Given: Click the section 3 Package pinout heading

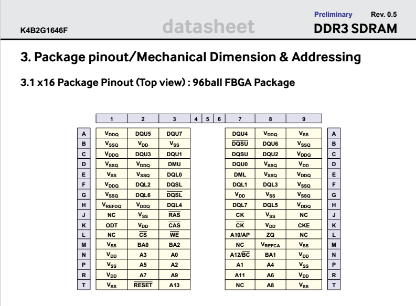Looking at the screenshot, I should pyautogui.click(x=190, y=57).
